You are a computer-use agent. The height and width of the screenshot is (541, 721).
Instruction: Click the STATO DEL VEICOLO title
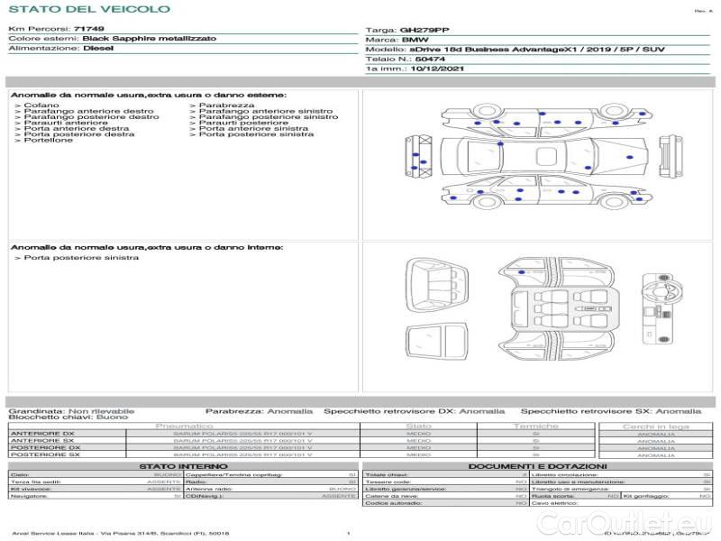pos(88,9)
